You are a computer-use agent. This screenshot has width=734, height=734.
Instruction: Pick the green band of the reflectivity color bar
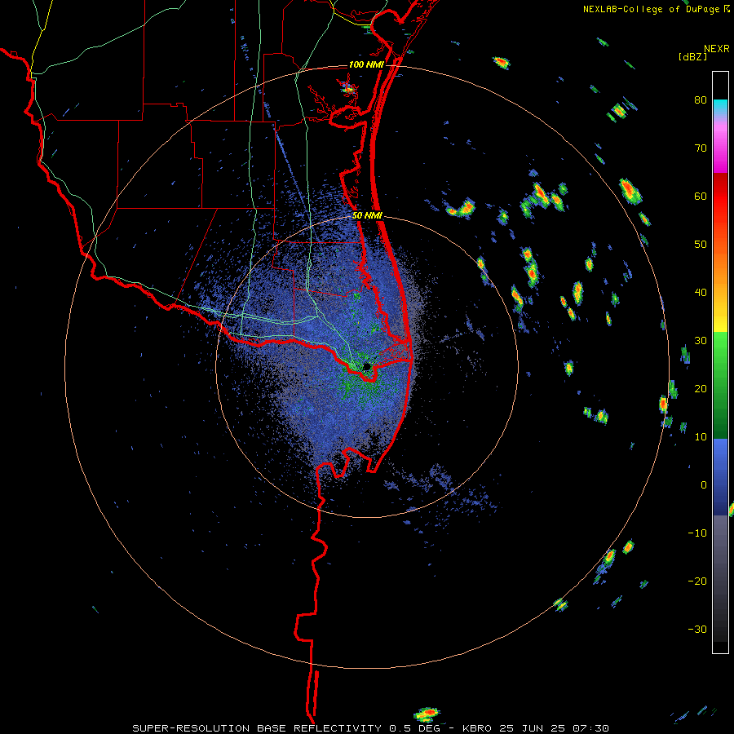(x=720, y=385)
